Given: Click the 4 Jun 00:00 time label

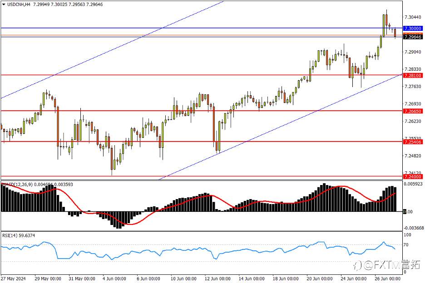Looking at the screenshot, I should 114,278.
